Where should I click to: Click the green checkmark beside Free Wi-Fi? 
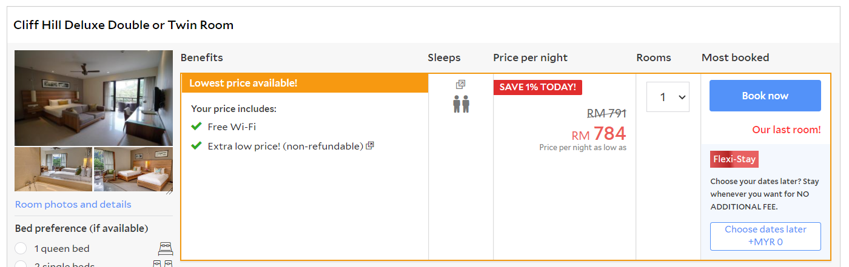[196, 127]
